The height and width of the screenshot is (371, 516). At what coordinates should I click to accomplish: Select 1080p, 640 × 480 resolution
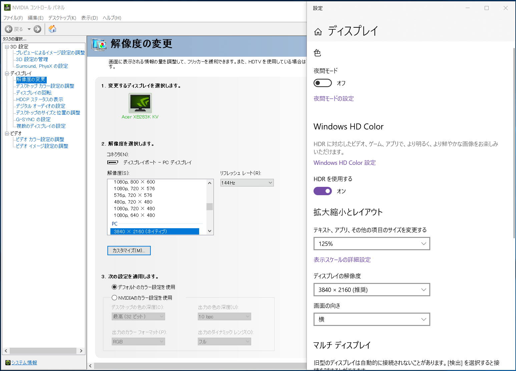(134, 215)
